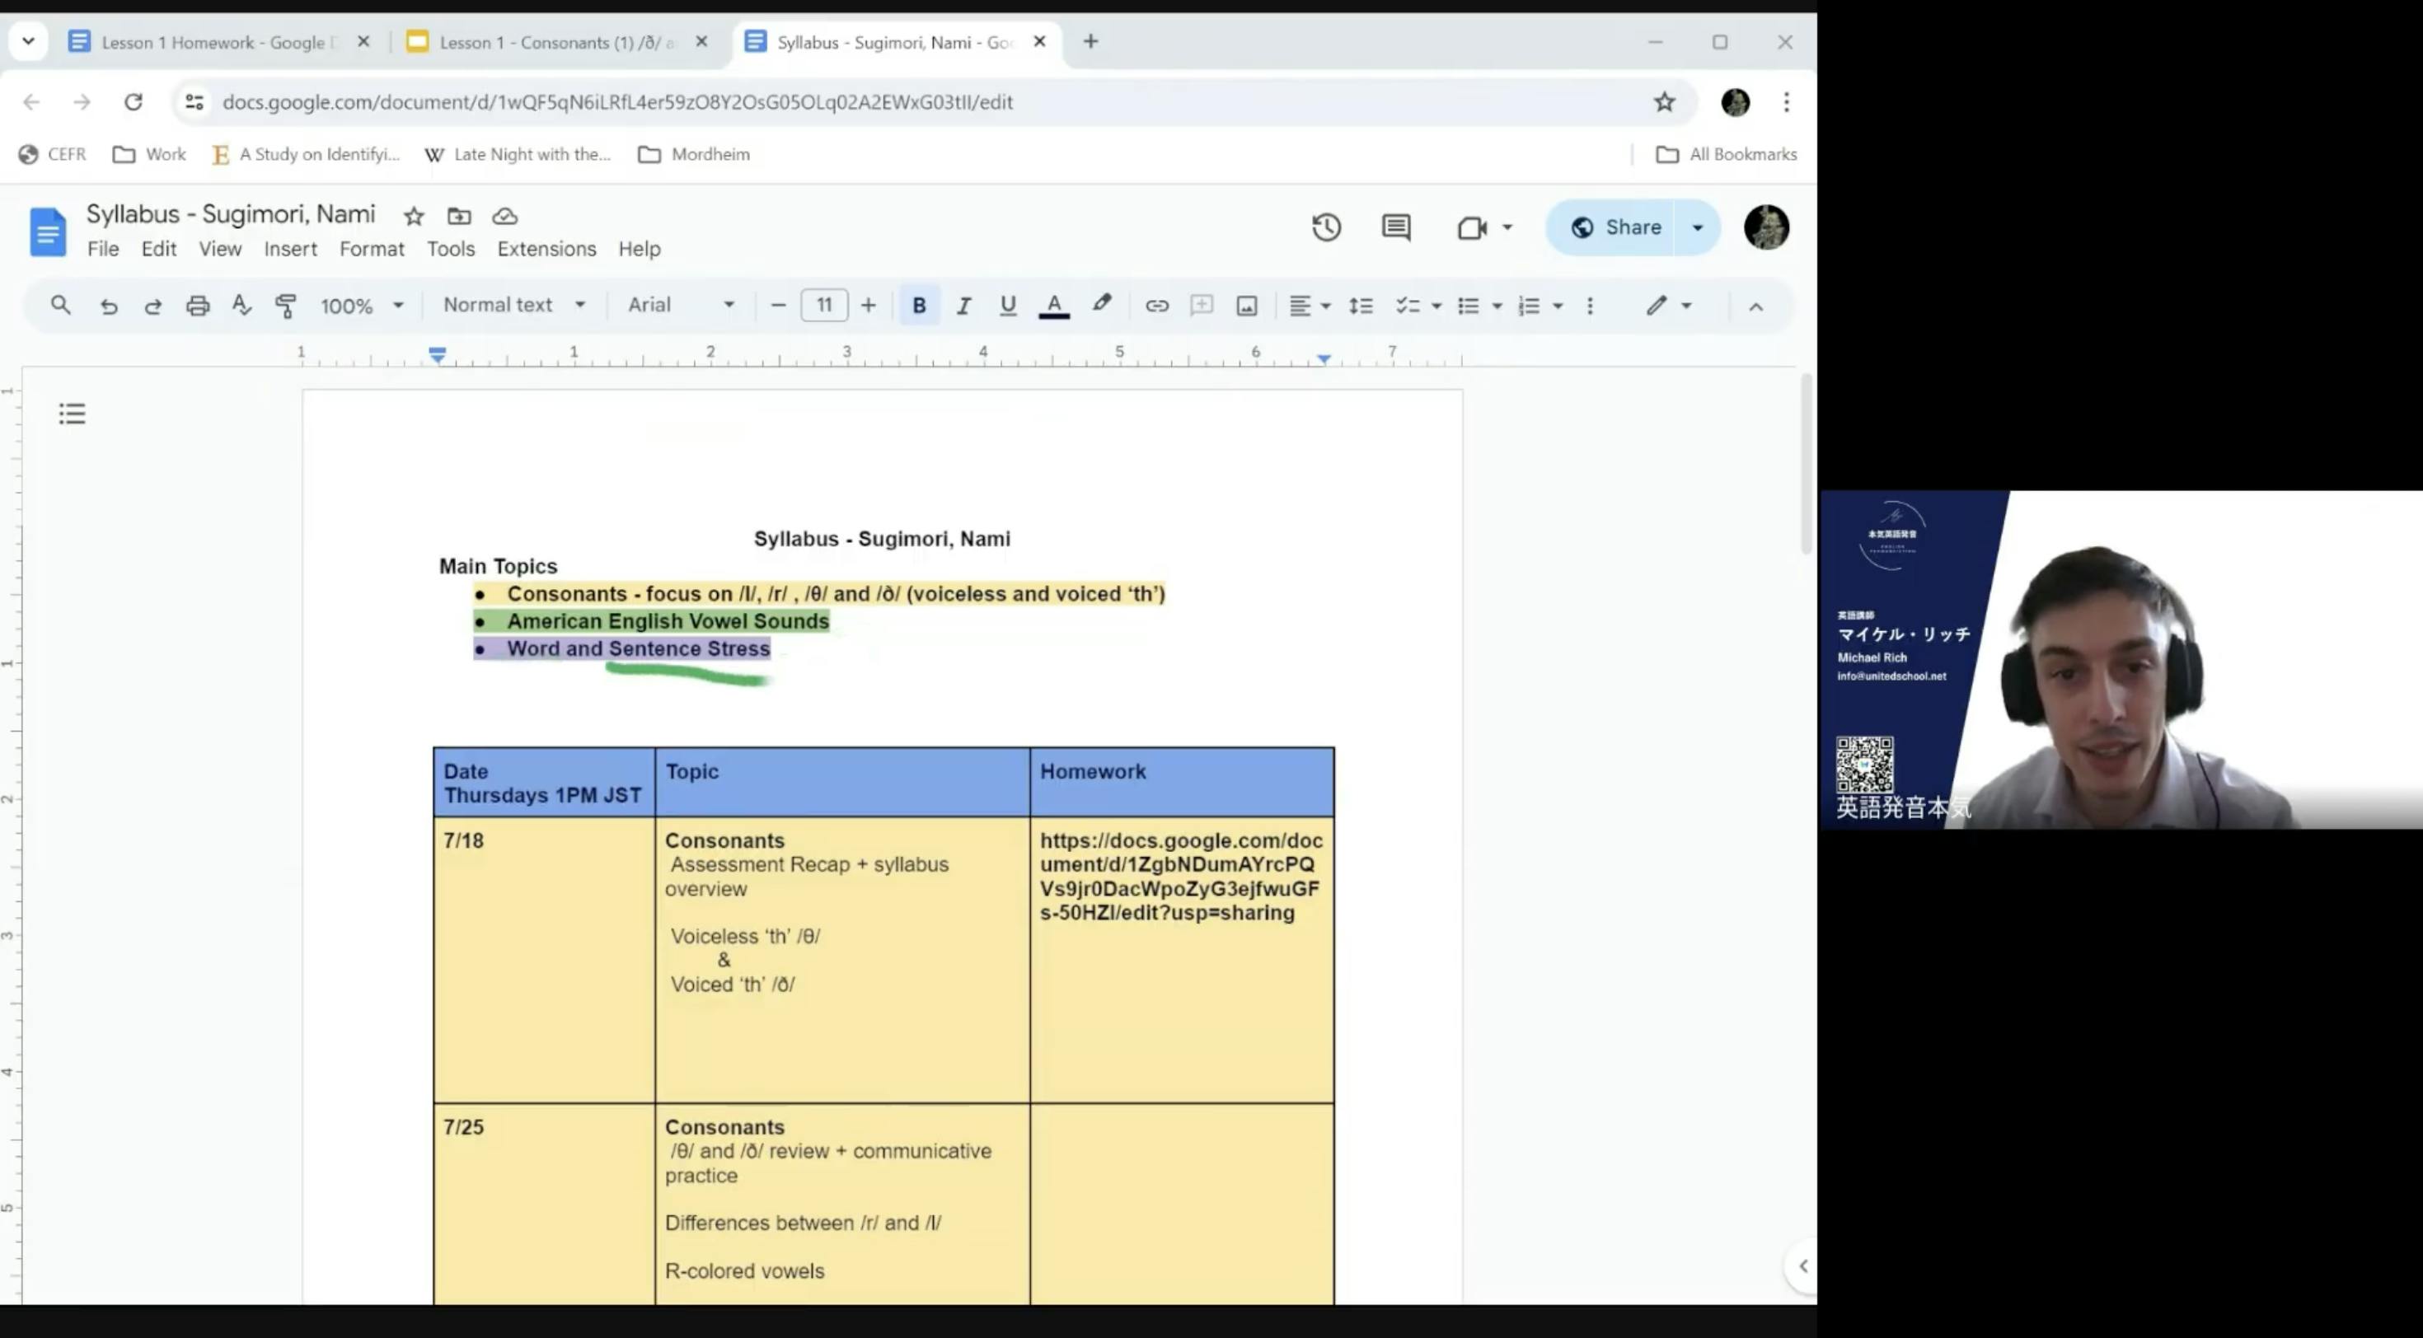Screen dimensions: 2423x1338
Task: Click the spell check icon
Action: coord(241,306)
